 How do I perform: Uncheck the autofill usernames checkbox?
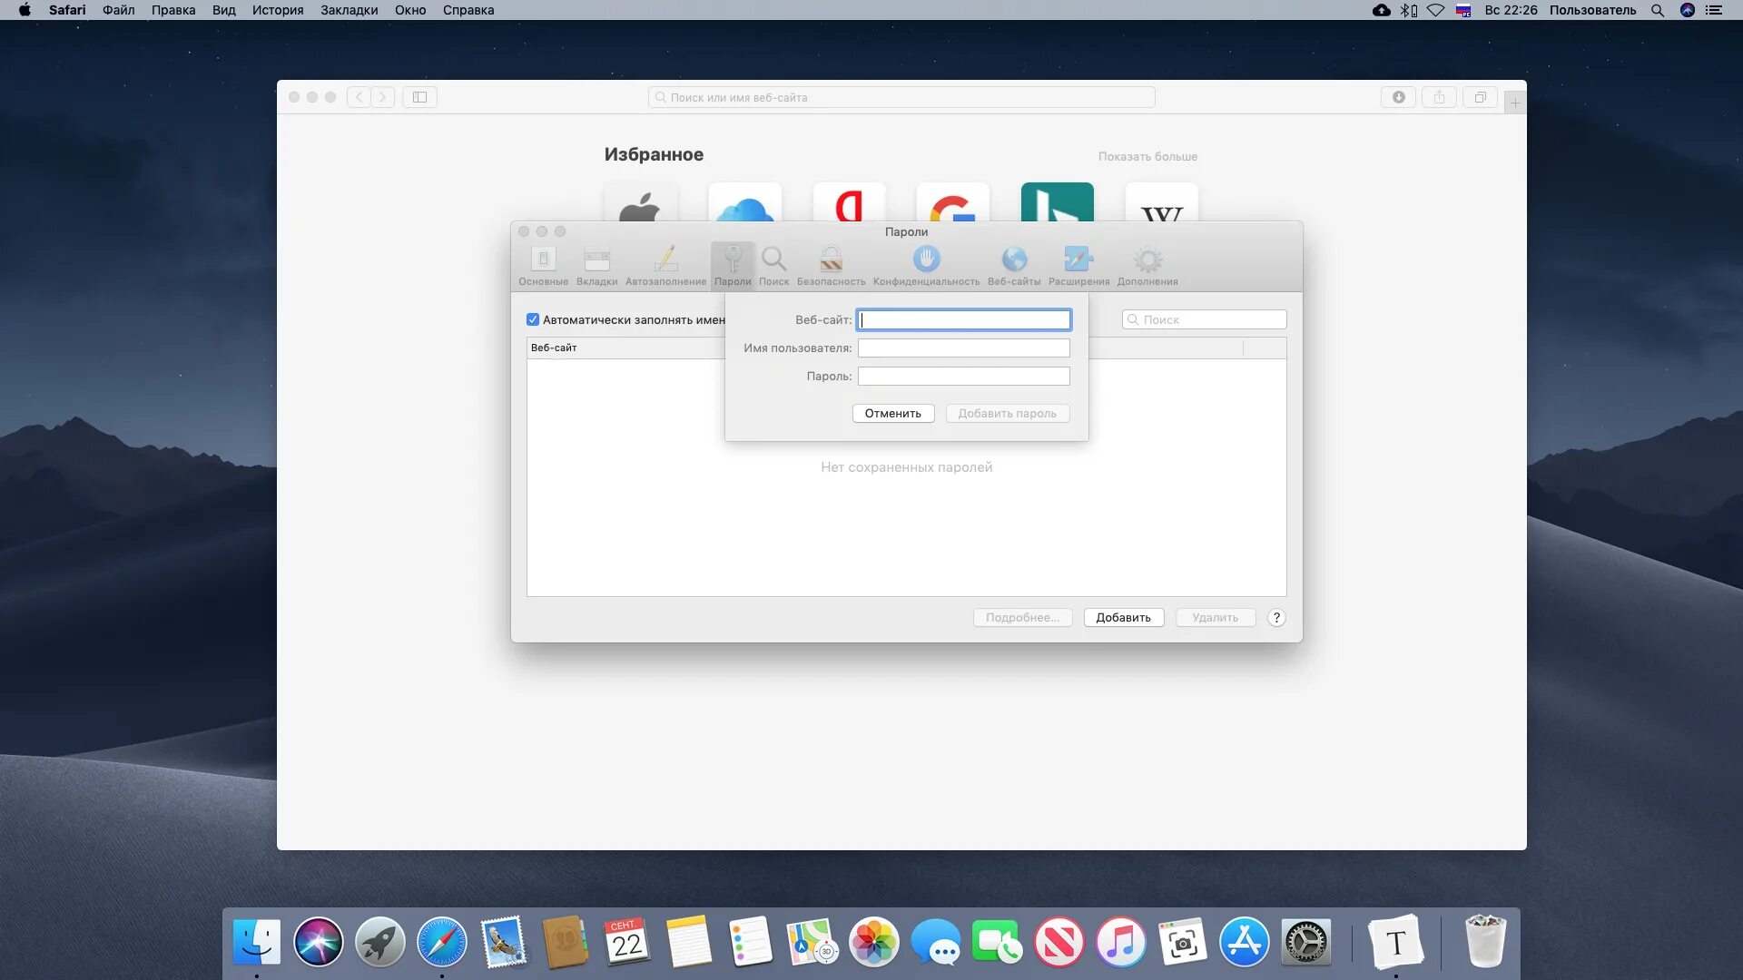pyautogui.click(x=533, y=319)
